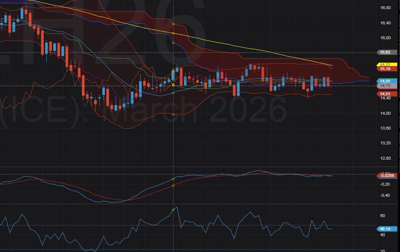This screenshot has width=400, height=252.
Task: Select the blue 46.14 RSI value label
Action: [387, 229]
